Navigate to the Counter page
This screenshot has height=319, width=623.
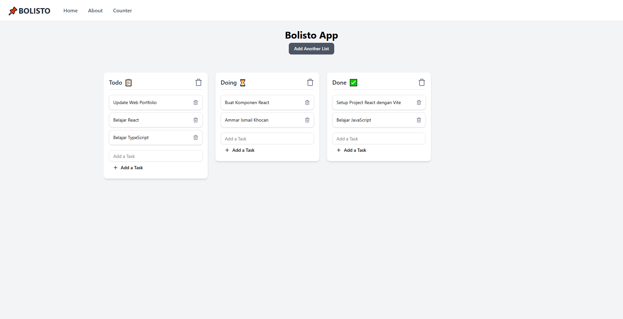pyautogui.click(x=122, y=11)
